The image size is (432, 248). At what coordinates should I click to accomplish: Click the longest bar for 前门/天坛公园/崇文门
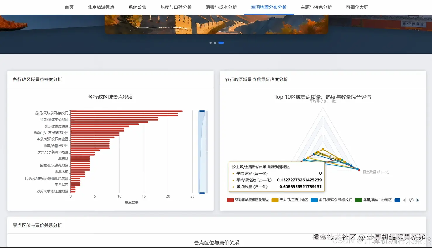click(x=126, y=111)
